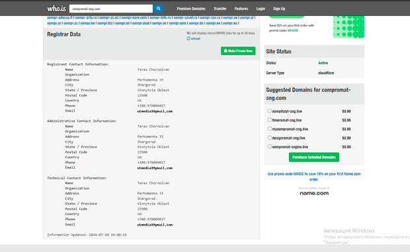This screenshot has height=252, width=410.
Task: Click the Administrative Contact email address
Action: click(x=155, y=168)
